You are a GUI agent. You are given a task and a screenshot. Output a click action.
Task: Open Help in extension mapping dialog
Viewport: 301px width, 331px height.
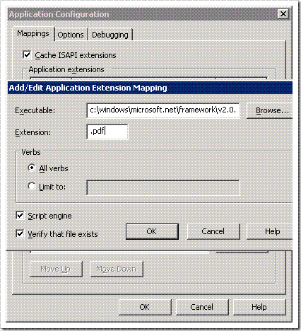270,231
